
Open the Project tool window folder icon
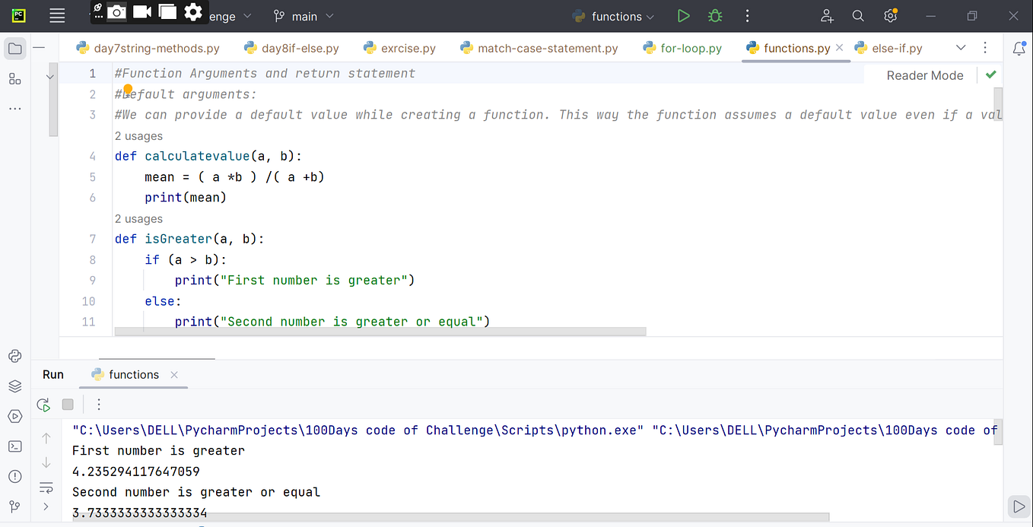(x=14, y=48)
